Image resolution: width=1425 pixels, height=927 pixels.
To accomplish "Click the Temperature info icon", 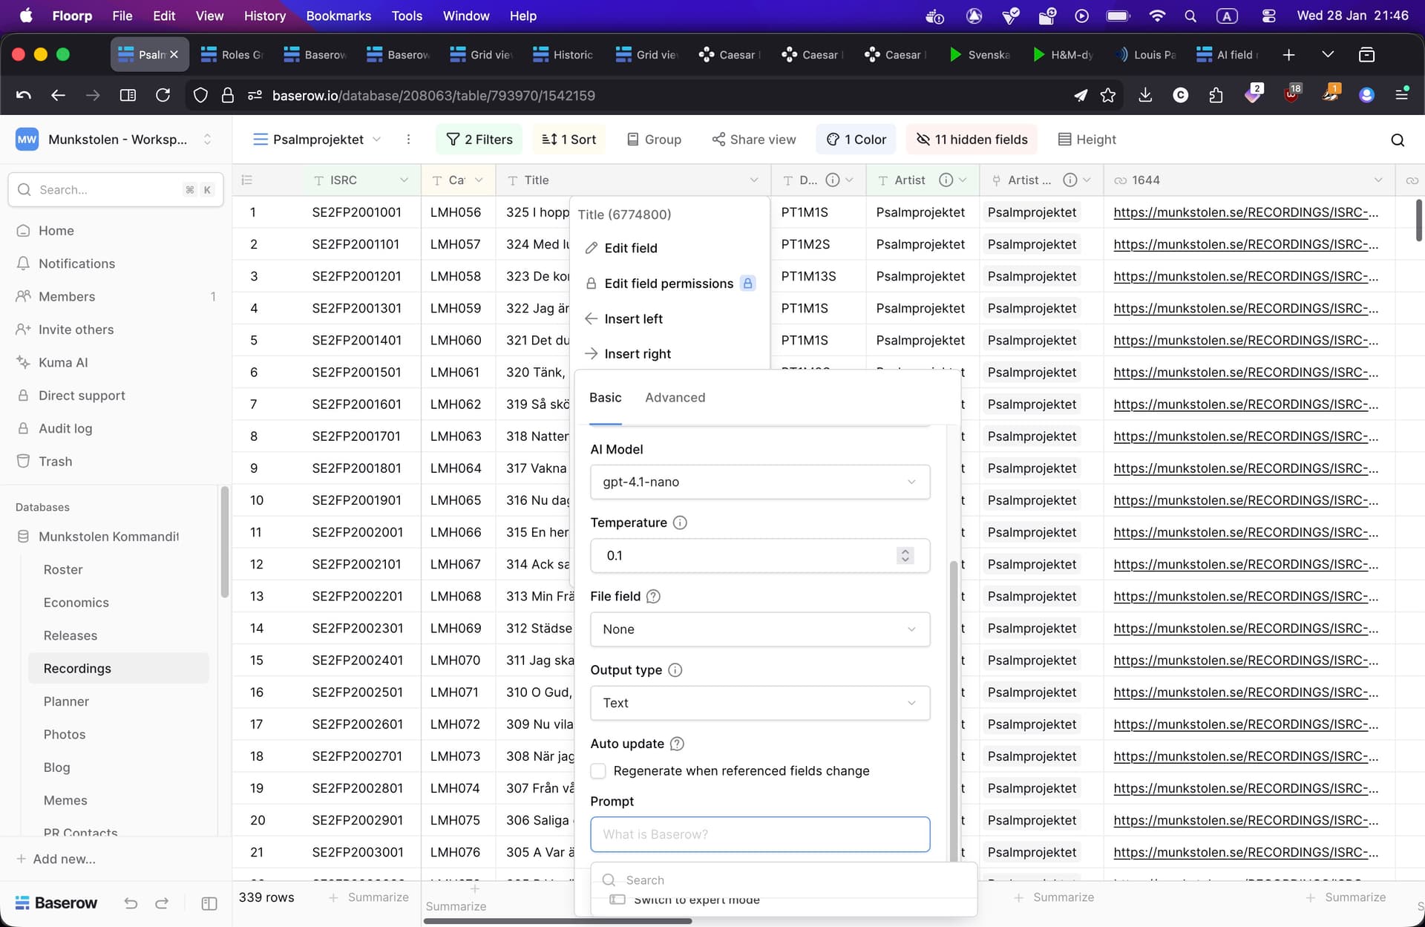I will 680,523.
